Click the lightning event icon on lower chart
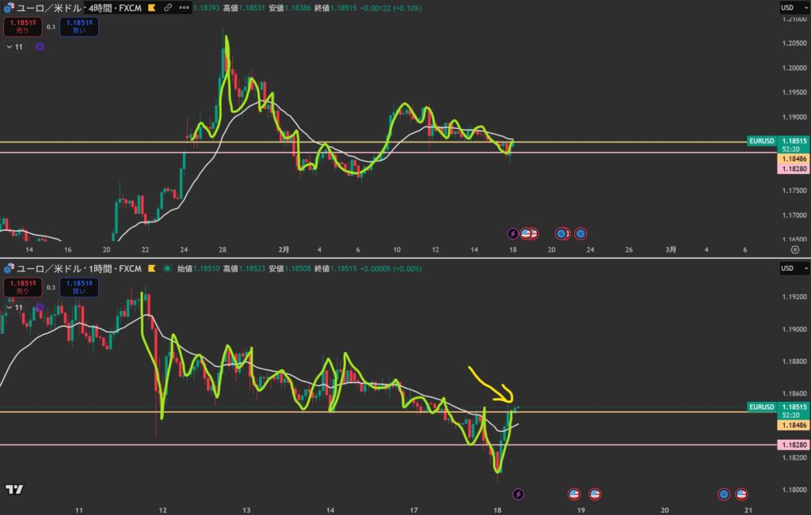Image resolution: width=811 pixels, height=515 pixels. point(519,494)
